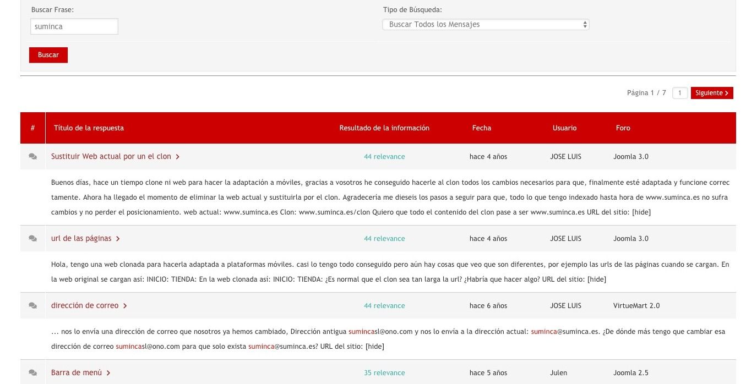Image resolution: width=746 pixels, height=384 pixels.
Task: Click the page number input box
Action: coord(679,93)
